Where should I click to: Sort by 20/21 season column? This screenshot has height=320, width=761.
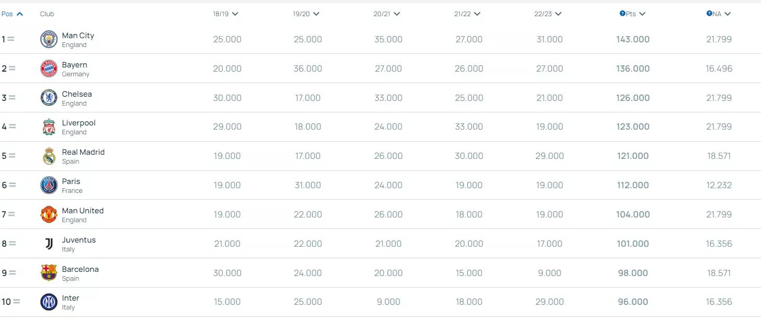coord(387,14)
